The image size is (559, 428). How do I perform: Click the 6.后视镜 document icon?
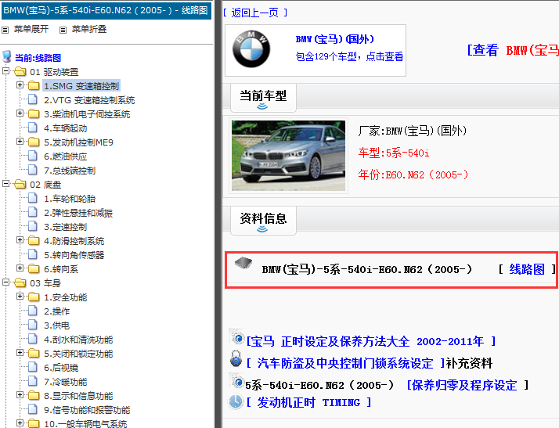32,368
